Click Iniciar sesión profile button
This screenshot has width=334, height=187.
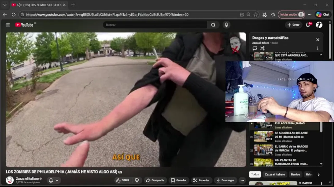click(291, 15)
